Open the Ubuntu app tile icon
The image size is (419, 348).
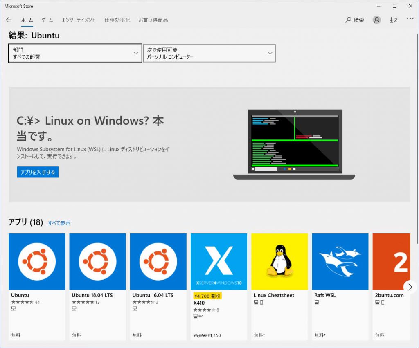coord(37,261)
